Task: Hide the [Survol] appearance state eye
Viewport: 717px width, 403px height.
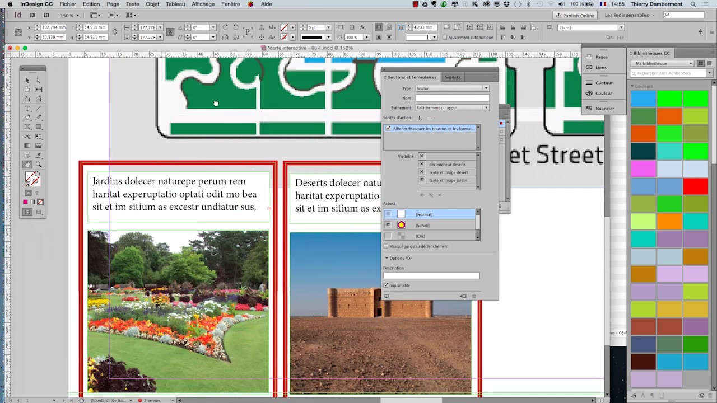Action: [388, 225]
